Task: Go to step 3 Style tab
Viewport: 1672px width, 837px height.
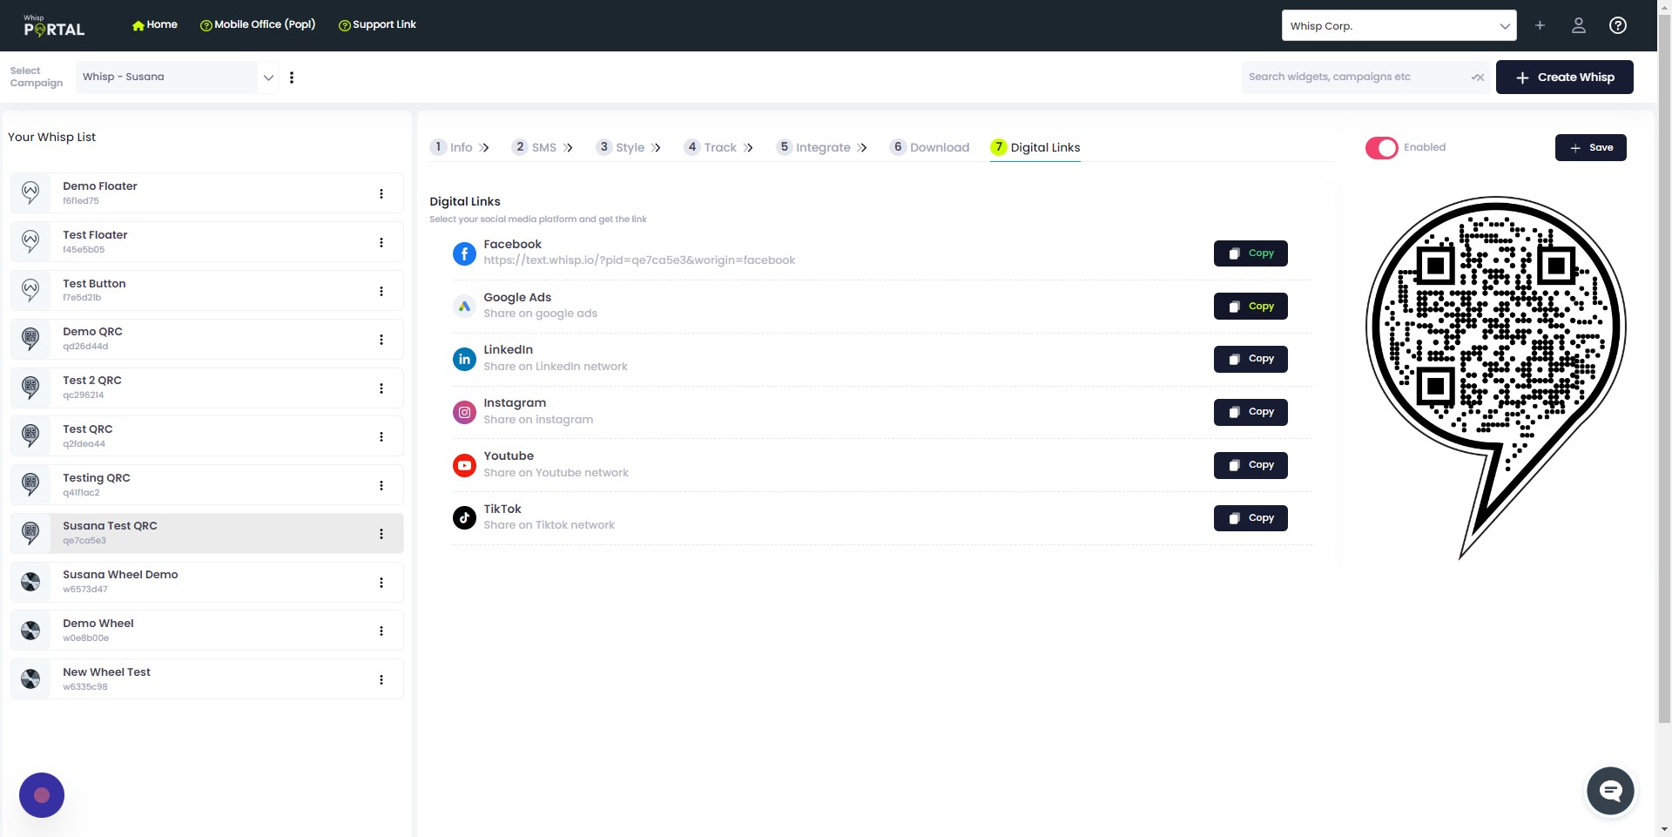Action: point(628,147)
